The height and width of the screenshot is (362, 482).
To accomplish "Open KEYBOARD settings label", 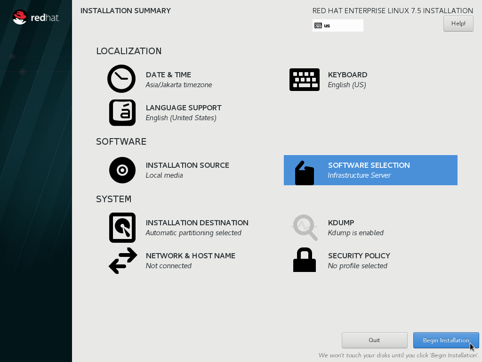I will click(348, 75).
